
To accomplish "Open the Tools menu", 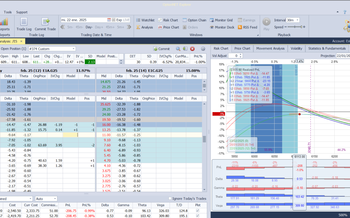I will (7, 12).
